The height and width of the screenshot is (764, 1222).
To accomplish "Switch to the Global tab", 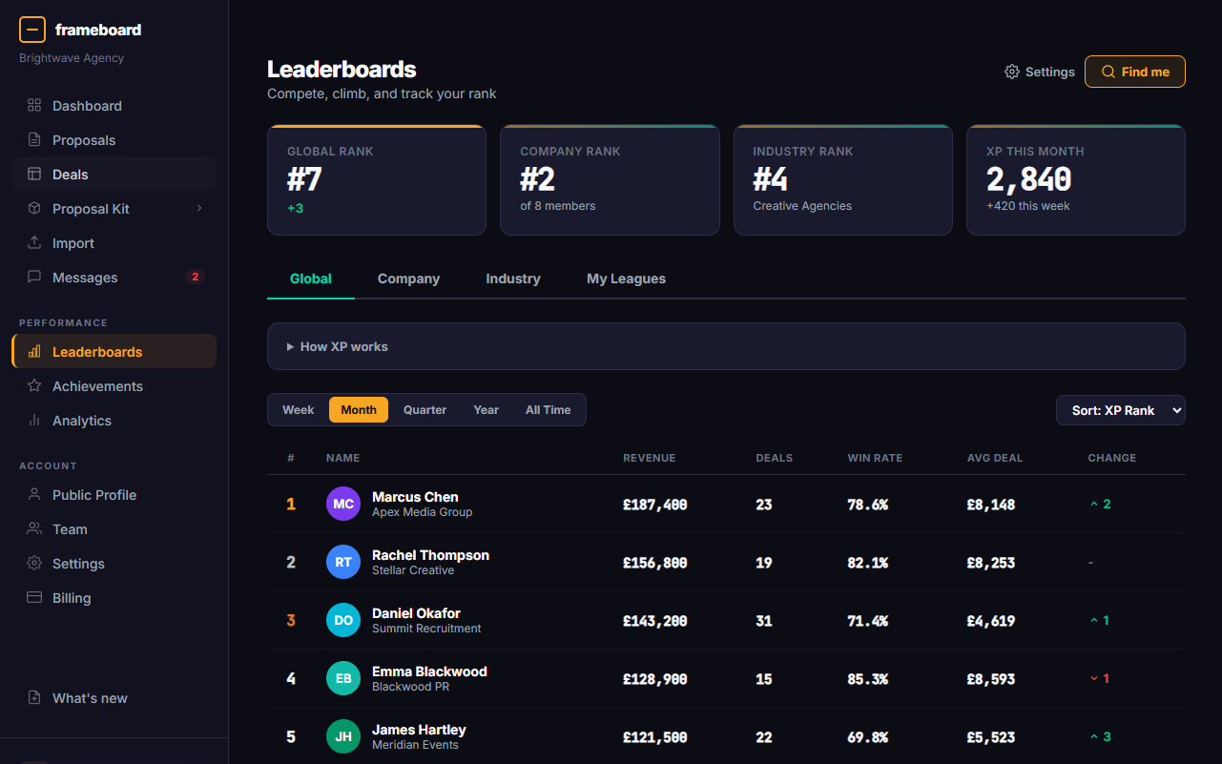I will [311, 279].
